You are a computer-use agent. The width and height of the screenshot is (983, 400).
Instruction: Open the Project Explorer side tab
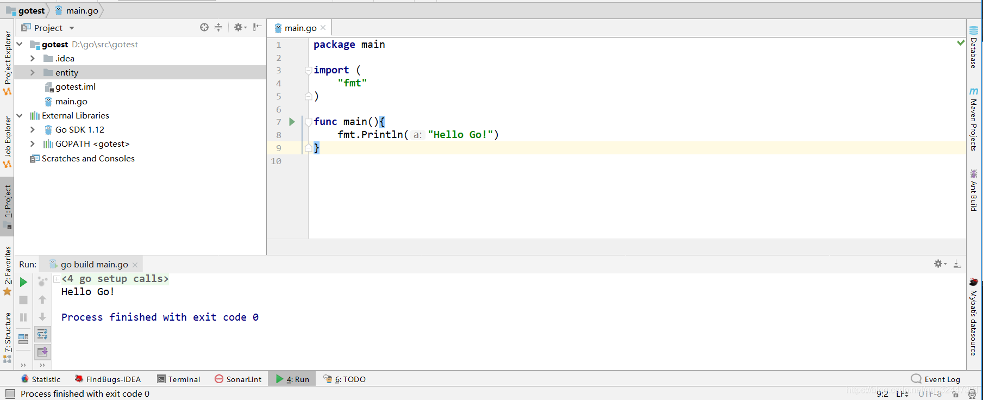click(7, 62)
